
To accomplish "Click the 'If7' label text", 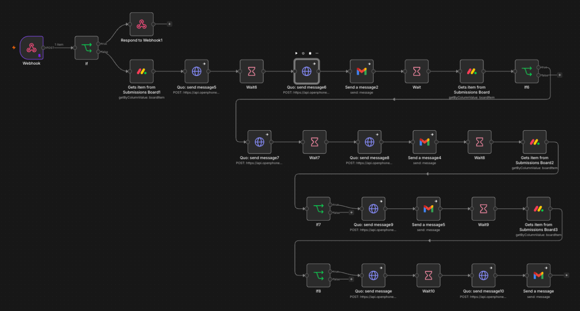I will coord(318,225).
